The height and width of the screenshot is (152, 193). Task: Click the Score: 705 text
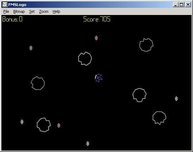(97, 19)
